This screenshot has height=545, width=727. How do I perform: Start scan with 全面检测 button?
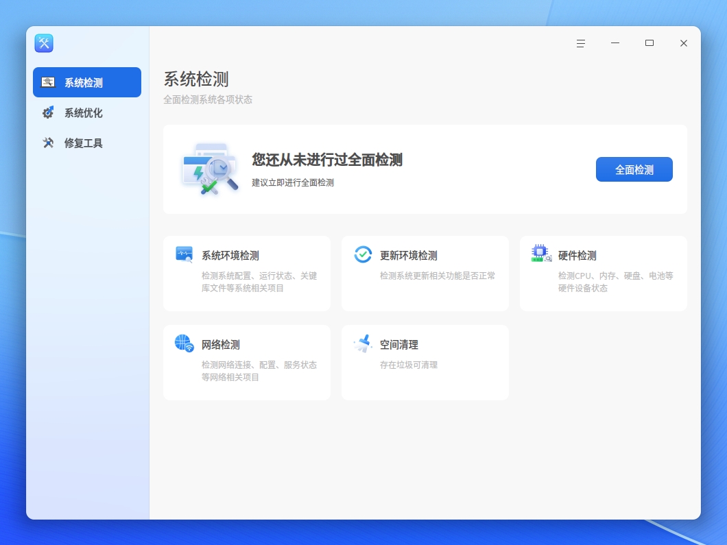tap(634, 169)
